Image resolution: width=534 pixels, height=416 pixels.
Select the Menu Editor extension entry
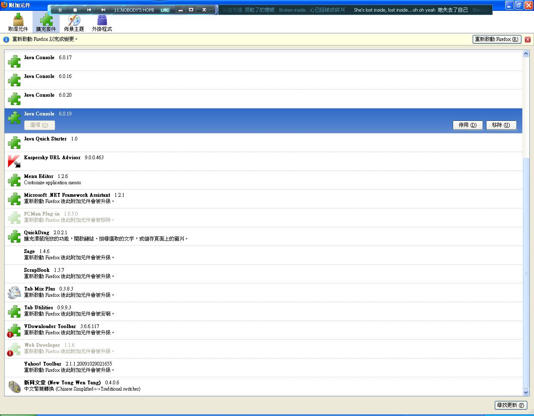coord(39,176)
